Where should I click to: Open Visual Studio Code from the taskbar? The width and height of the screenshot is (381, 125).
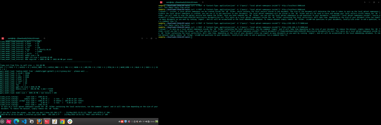click(24, 122)
